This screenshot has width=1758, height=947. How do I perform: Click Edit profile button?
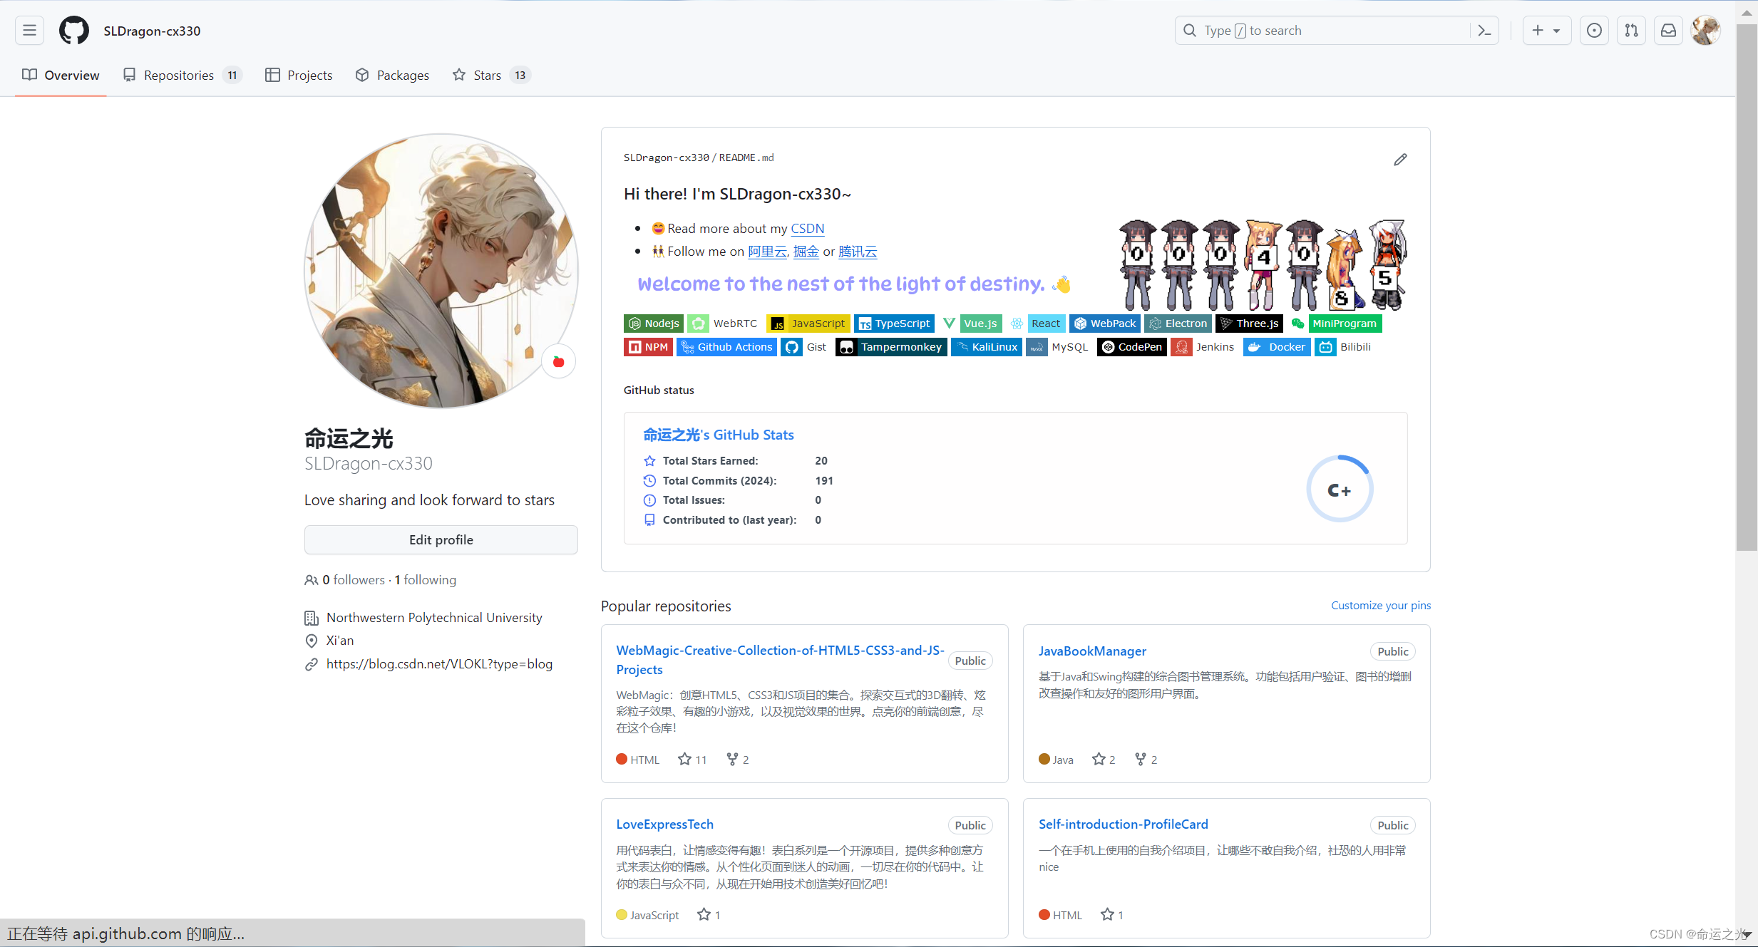point(441,539)
